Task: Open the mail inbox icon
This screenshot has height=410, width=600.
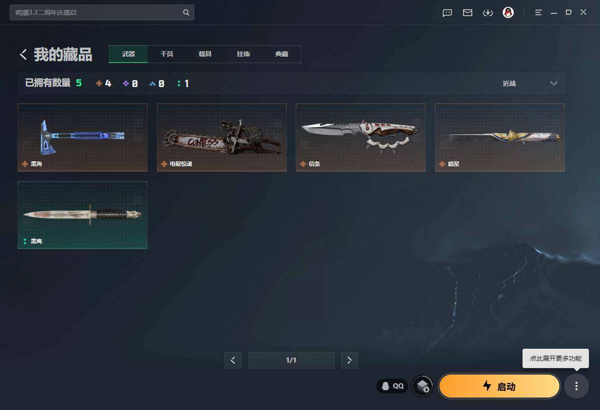Action: pos(468,13)
